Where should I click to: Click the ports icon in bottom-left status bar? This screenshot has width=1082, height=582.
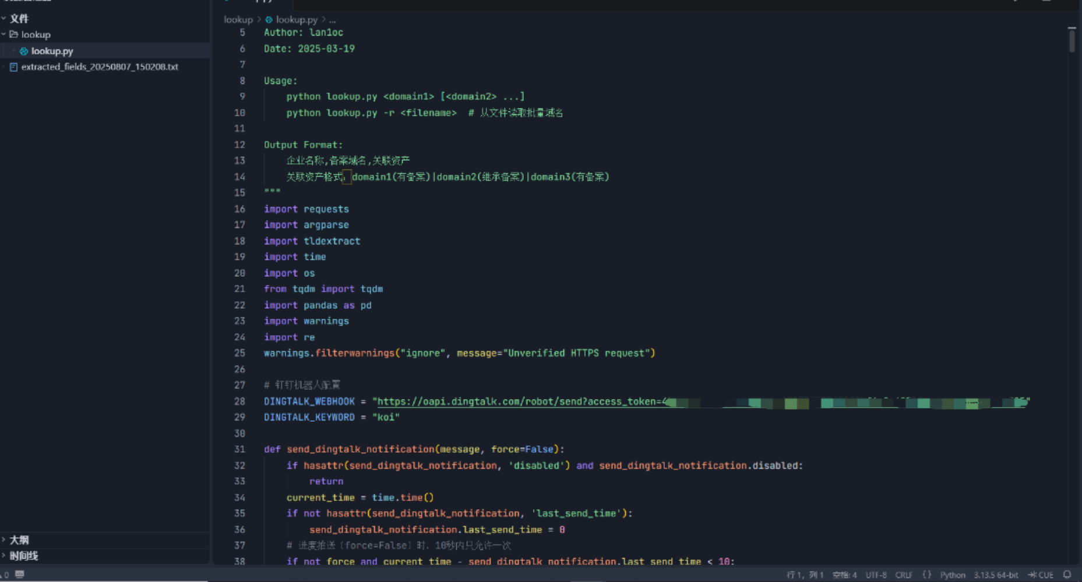point(19,574)
